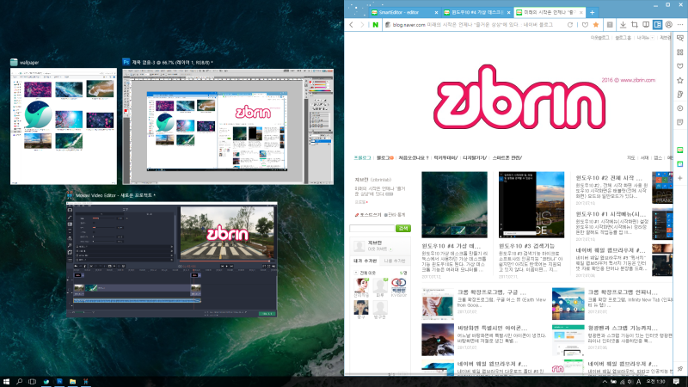Click the blog.naver.com address field
The image size is (688, 387).
point(474,25)
